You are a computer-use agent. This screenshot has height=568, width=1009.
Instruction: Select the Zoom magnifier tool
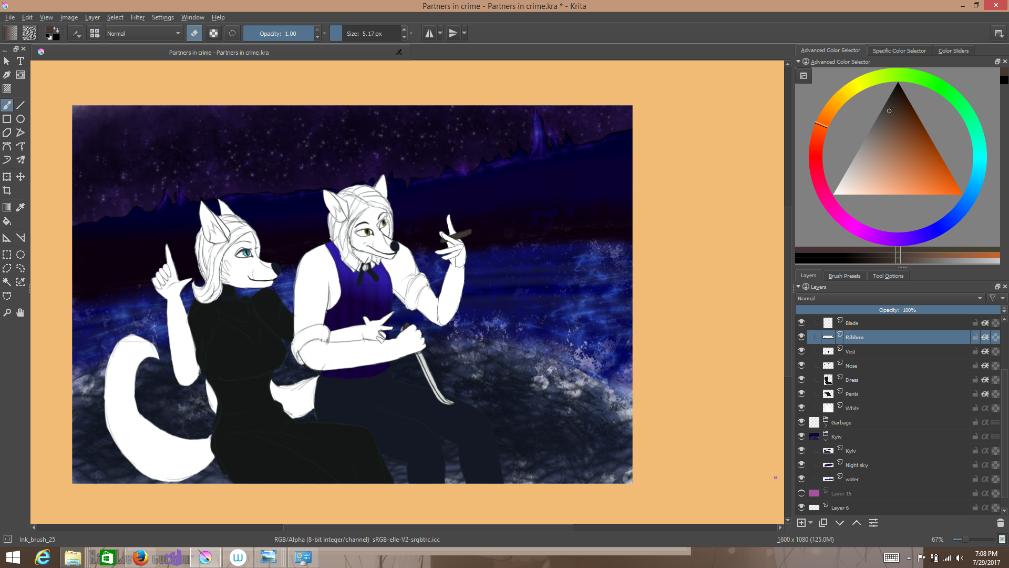point(7,313)
